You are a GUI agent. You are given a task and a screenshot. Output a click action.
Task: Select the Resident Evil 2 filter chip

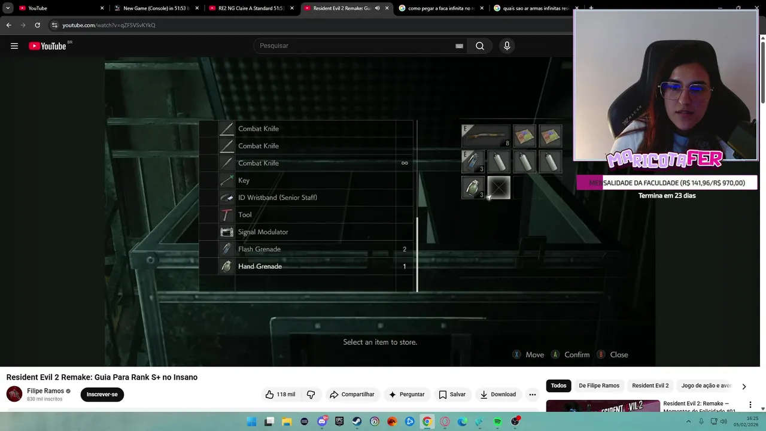point(650,386)
